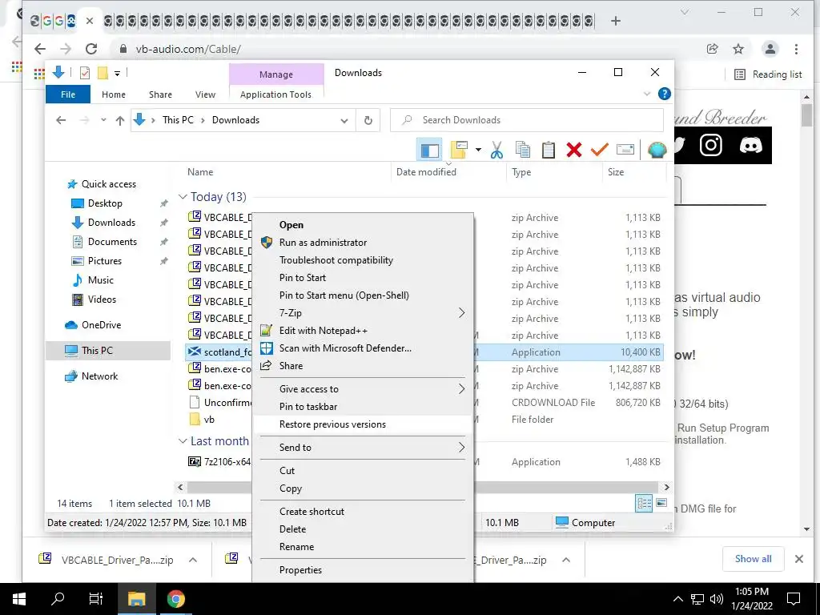Choose Edit with Notepad++
820x615 pixels.
coord(363,331)
